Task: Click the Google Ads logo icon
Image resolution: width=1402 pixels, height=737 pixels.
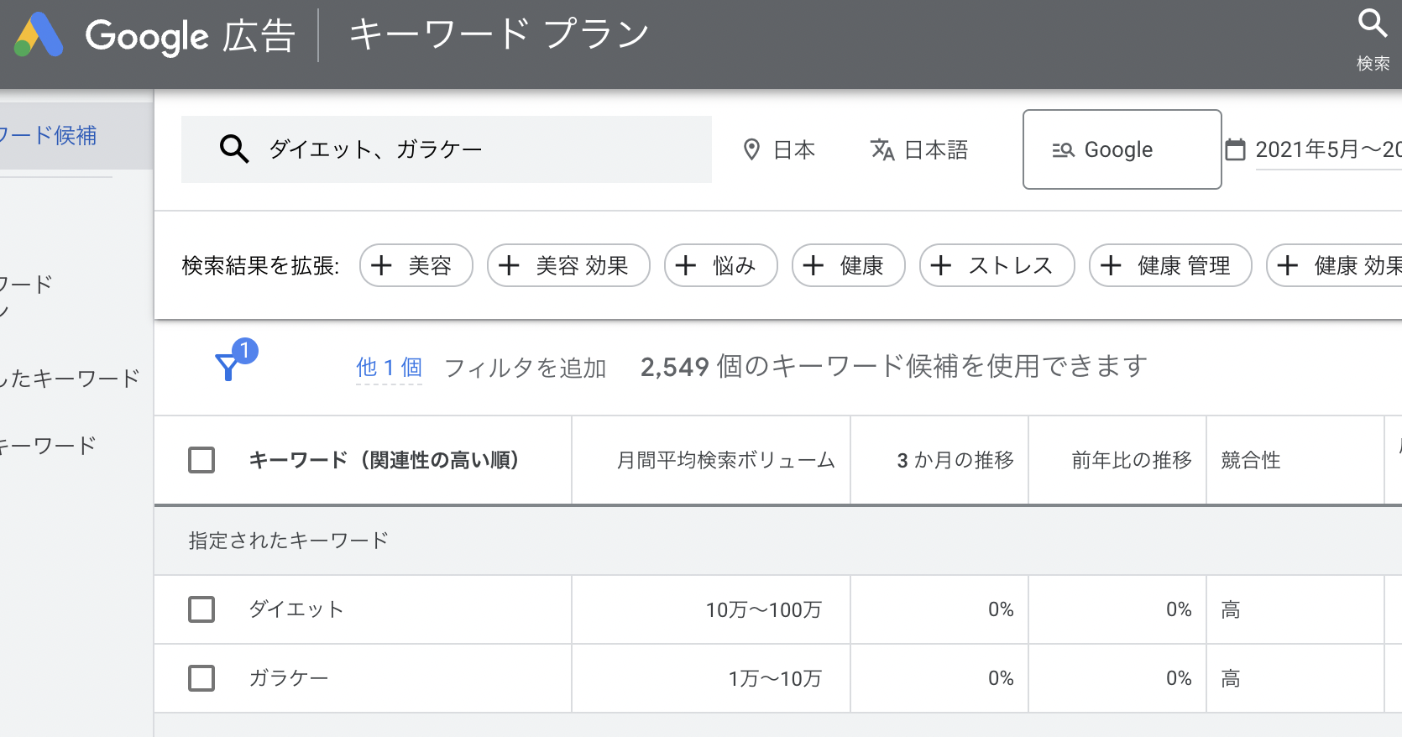Action: pyautogui.click(x=39, y=35)
